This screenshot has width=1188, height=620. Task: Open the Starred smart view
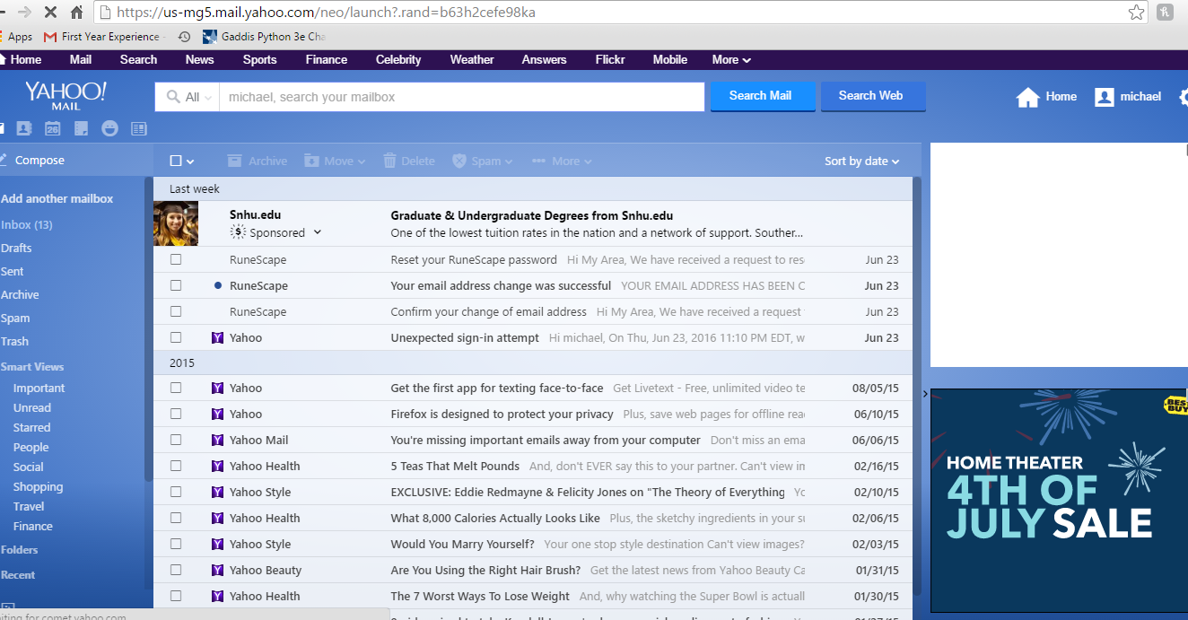(31, 427)
